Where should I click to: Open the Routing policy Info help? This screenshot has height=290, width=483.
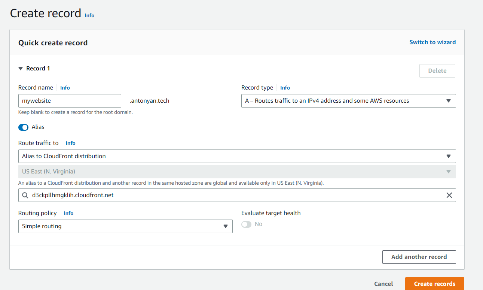point(68,213)
